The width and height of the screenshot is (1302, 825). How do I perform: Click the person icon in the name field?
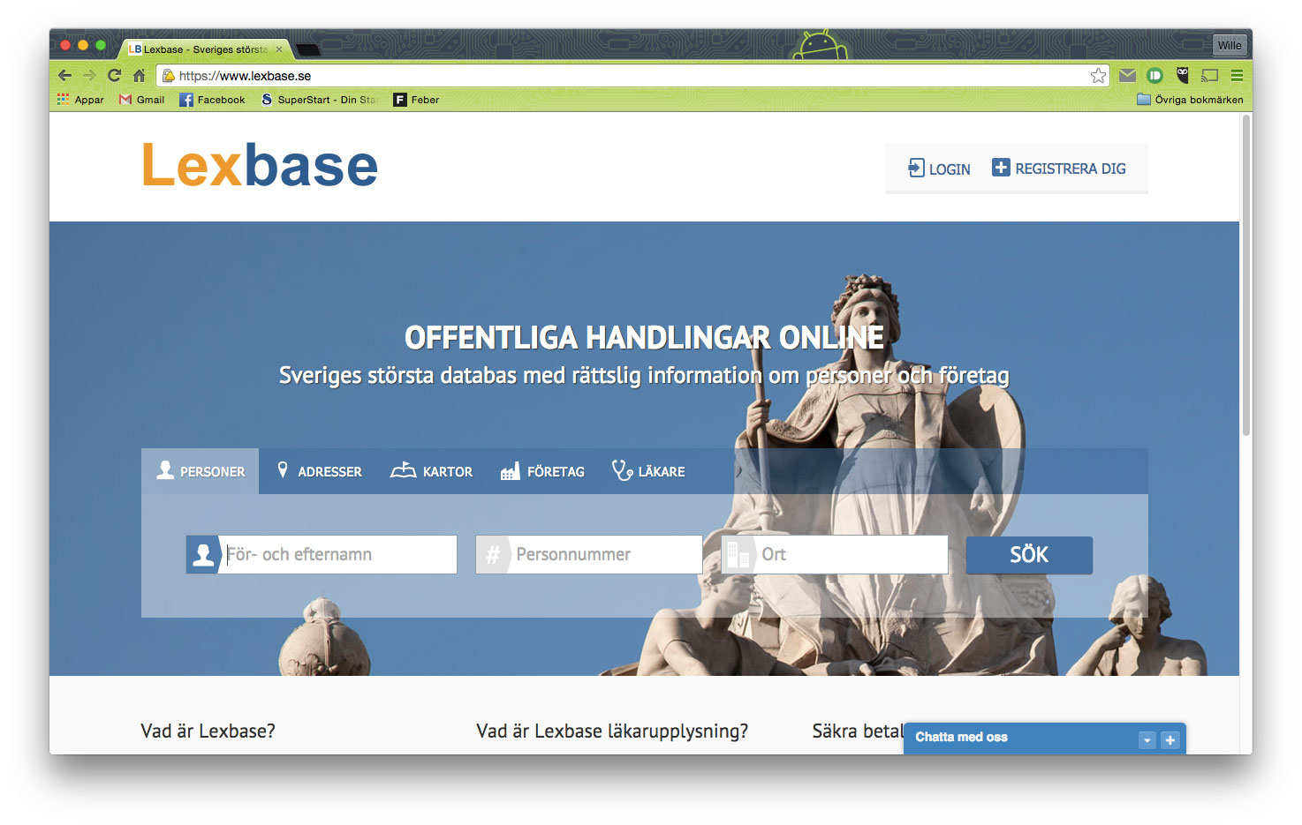point(202,554)
